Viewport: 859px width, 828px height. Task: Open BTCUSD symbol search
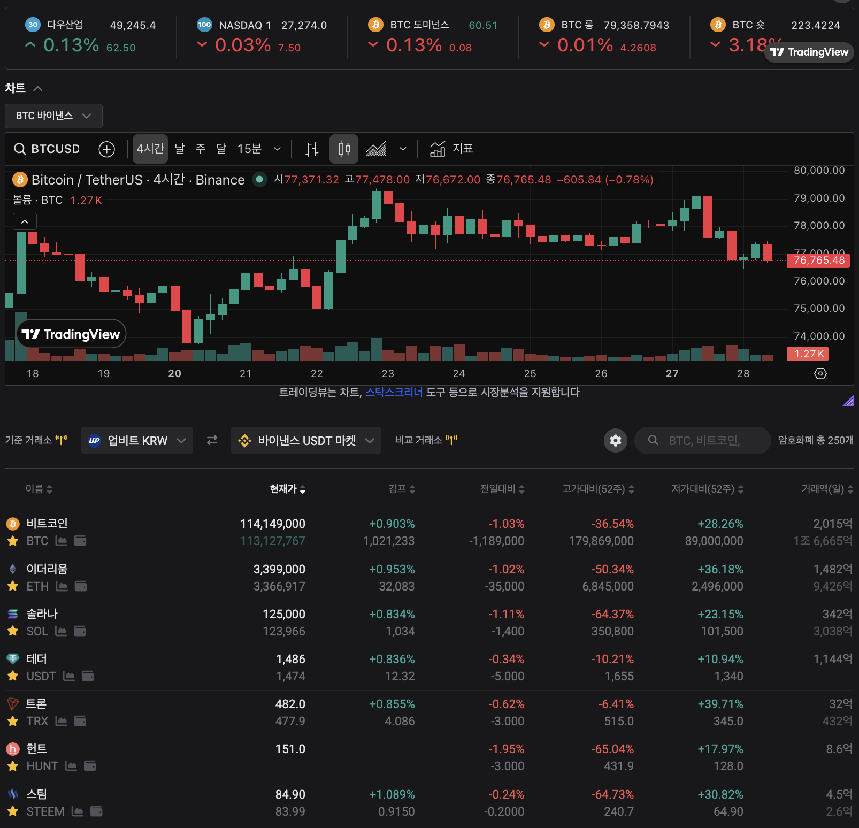click(47, 149)
